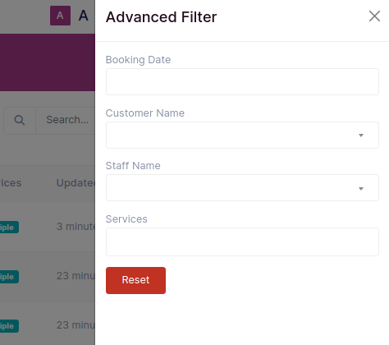Screen dimensions: 389x345
Task: Click the Advanced Filter title heading
Action: [x=161, y=17]
